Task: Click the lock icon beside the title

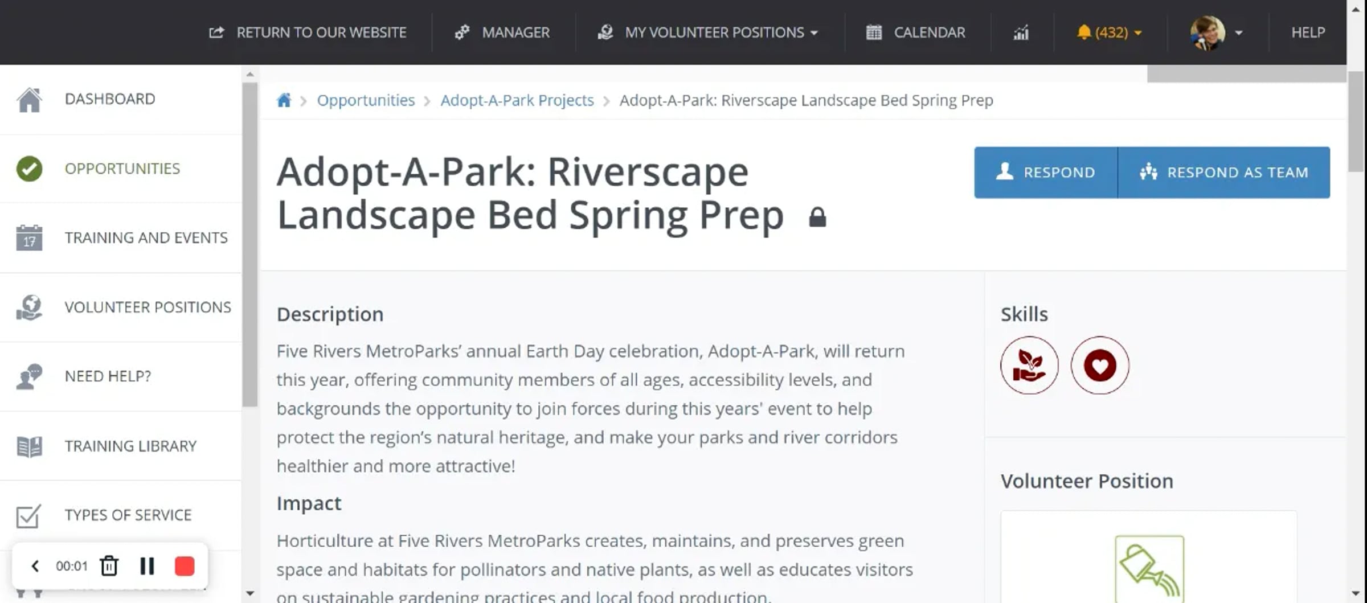Action: [817, 217]
